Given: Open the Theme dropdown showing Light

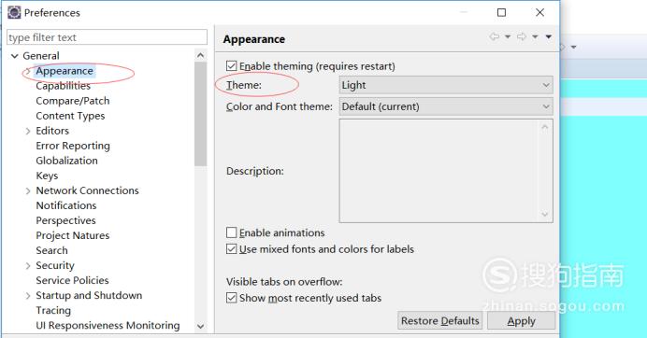Looking at the screenshot, I should click(x=446, y=85).
